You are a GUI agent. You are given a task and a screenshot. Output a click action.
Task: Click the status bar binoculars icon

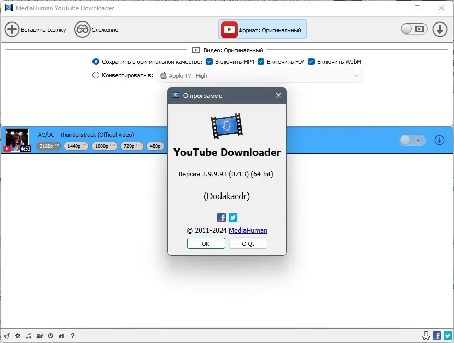[x=61, y=336]
